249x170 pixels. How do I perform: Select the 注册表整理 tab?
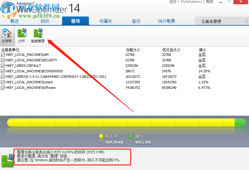click(211, 21)
